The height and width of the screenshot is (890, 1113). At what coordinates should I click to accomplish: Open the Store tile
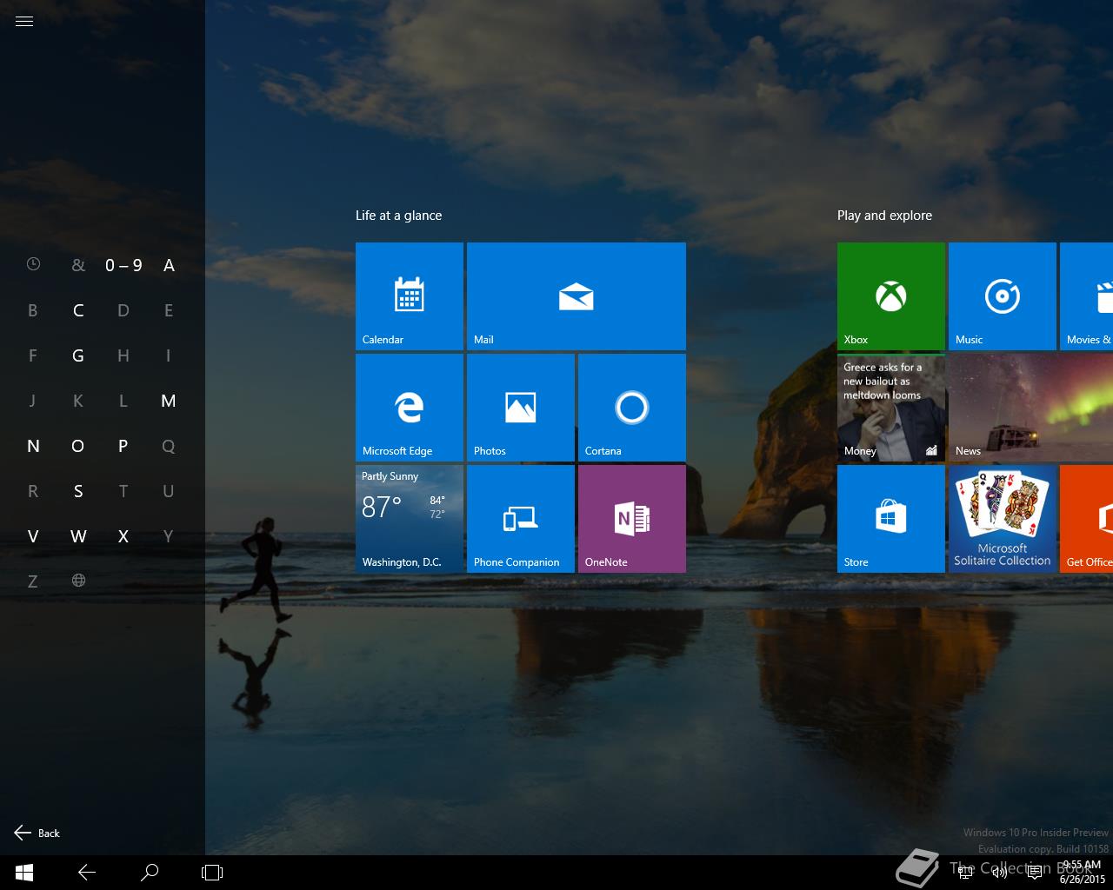891,519
